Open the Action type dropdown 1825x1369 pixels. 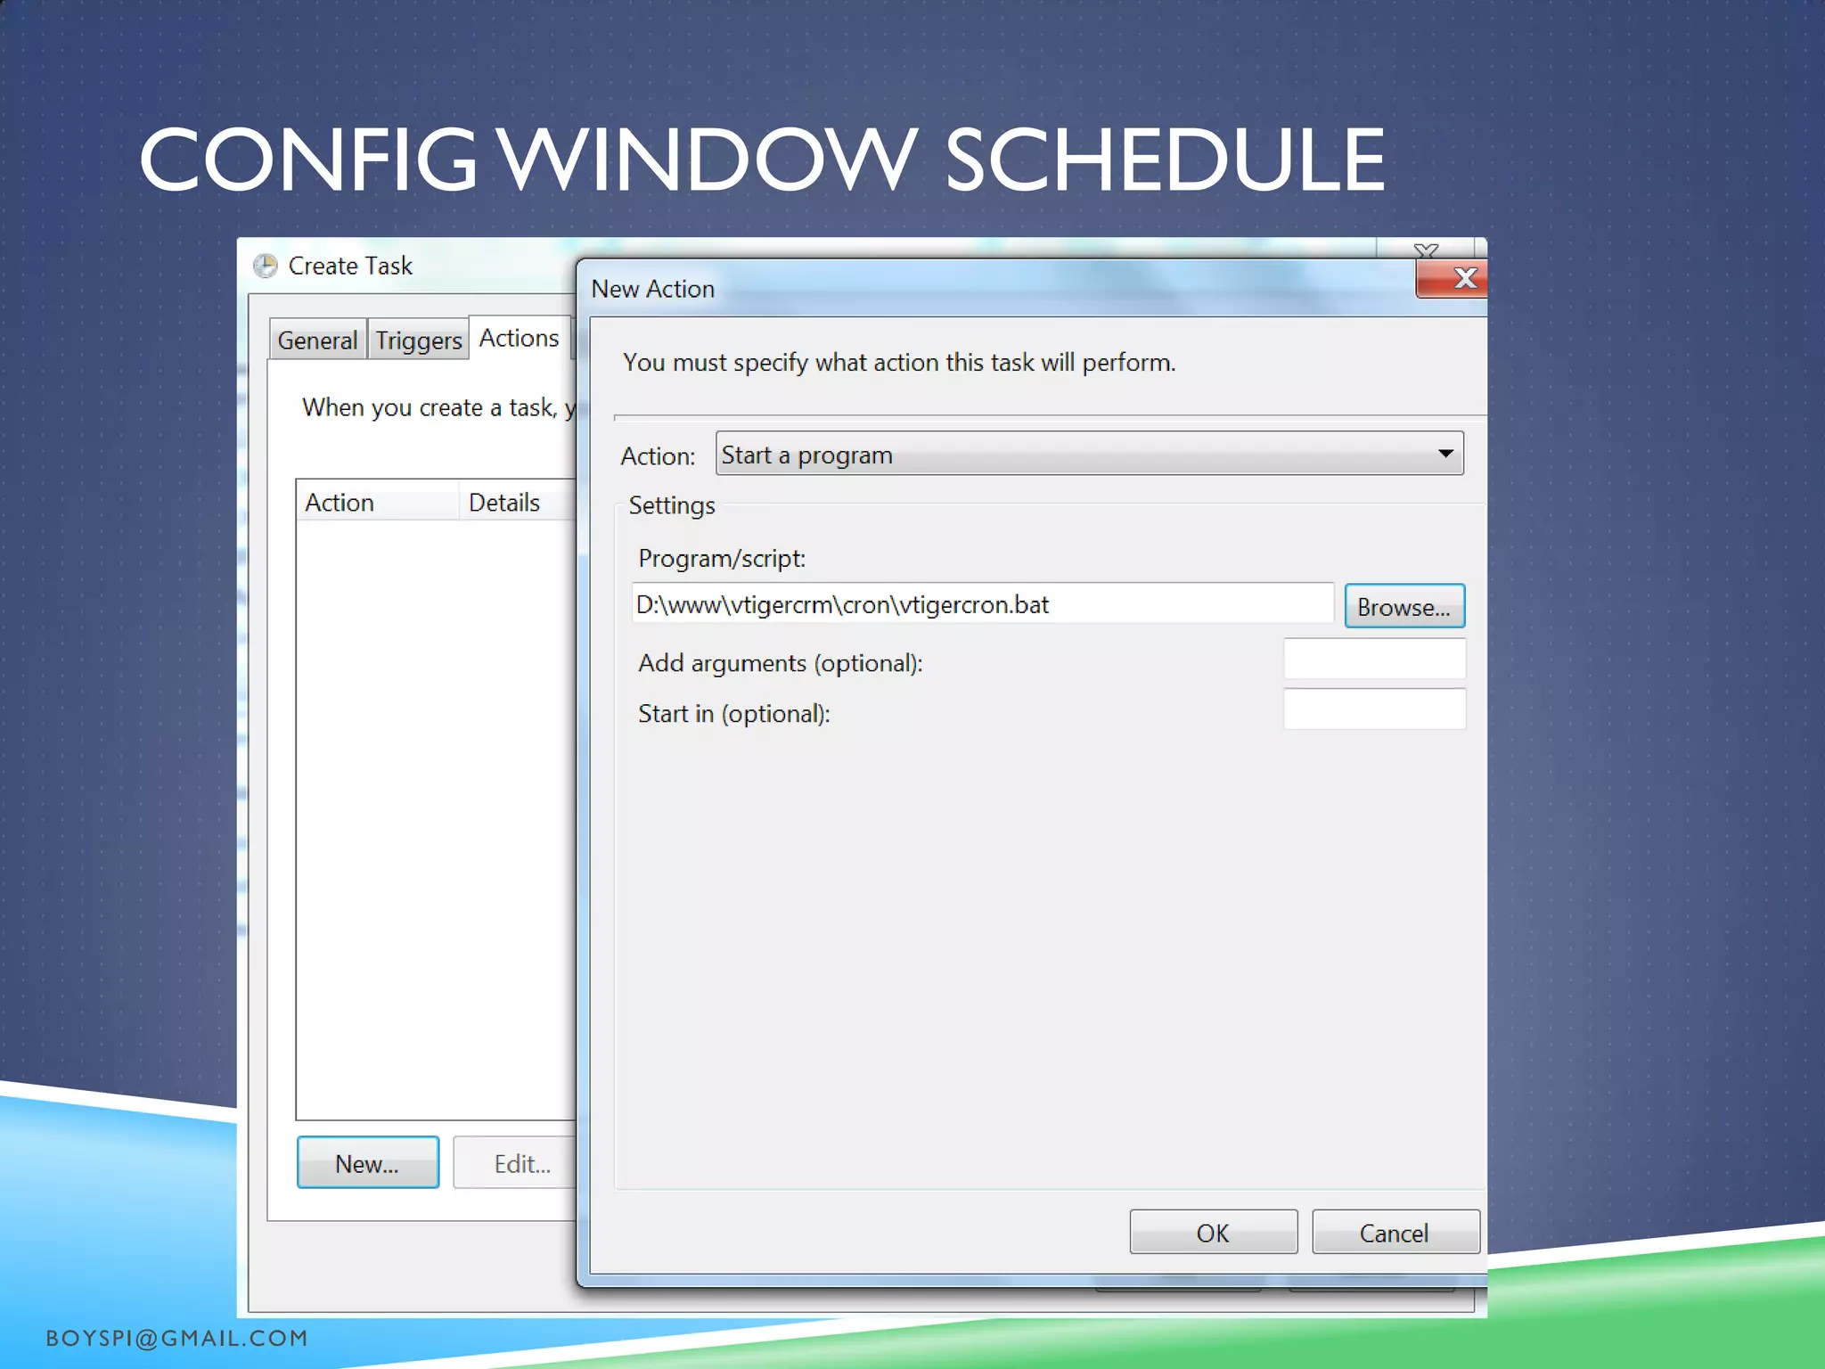pos(1089,454)
